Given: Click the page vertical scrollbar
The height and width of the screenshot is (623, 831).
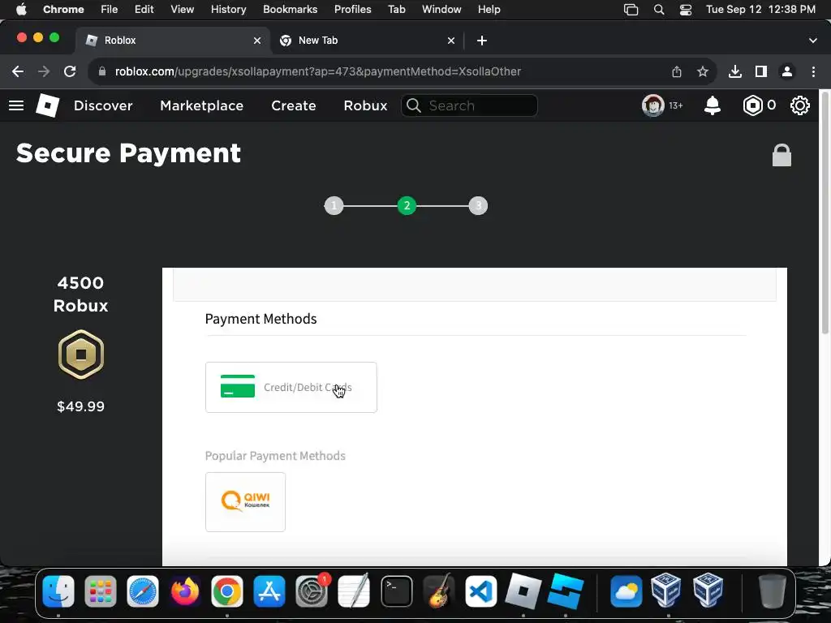Looking at the screenshot, I should [x=825, y=215].
